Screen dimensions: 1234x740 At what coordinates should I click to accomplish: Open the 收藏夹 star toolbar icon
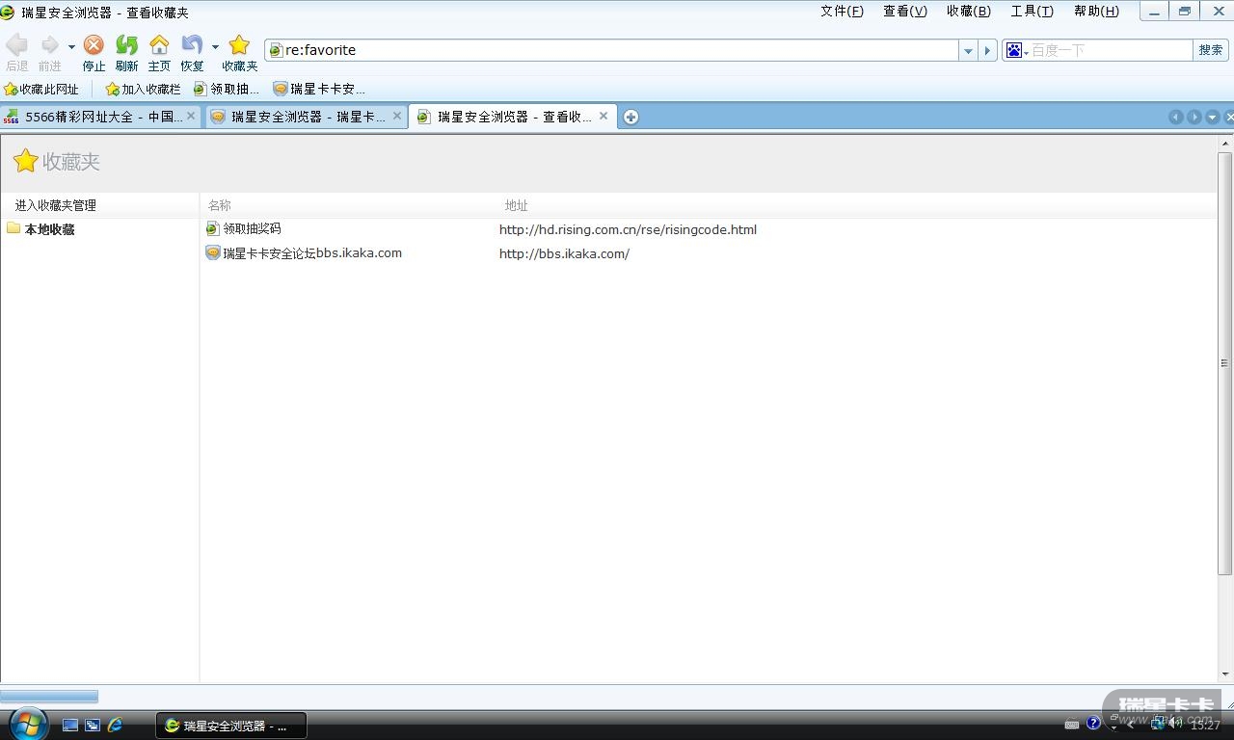(x=239, y=45)
